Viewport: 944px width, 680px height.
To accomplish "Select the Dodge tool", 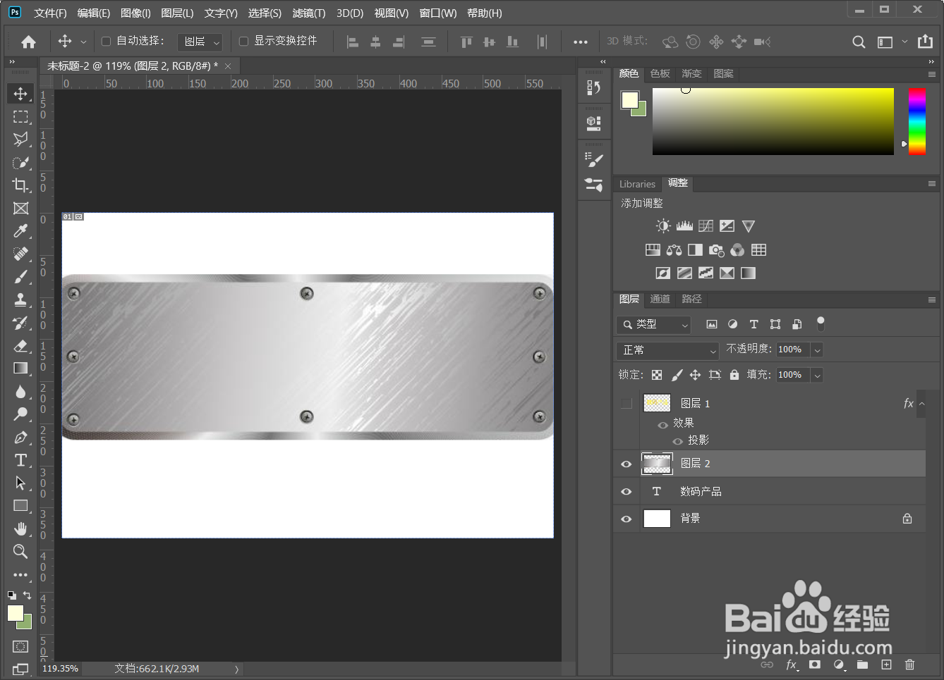I will click(20, 414).
